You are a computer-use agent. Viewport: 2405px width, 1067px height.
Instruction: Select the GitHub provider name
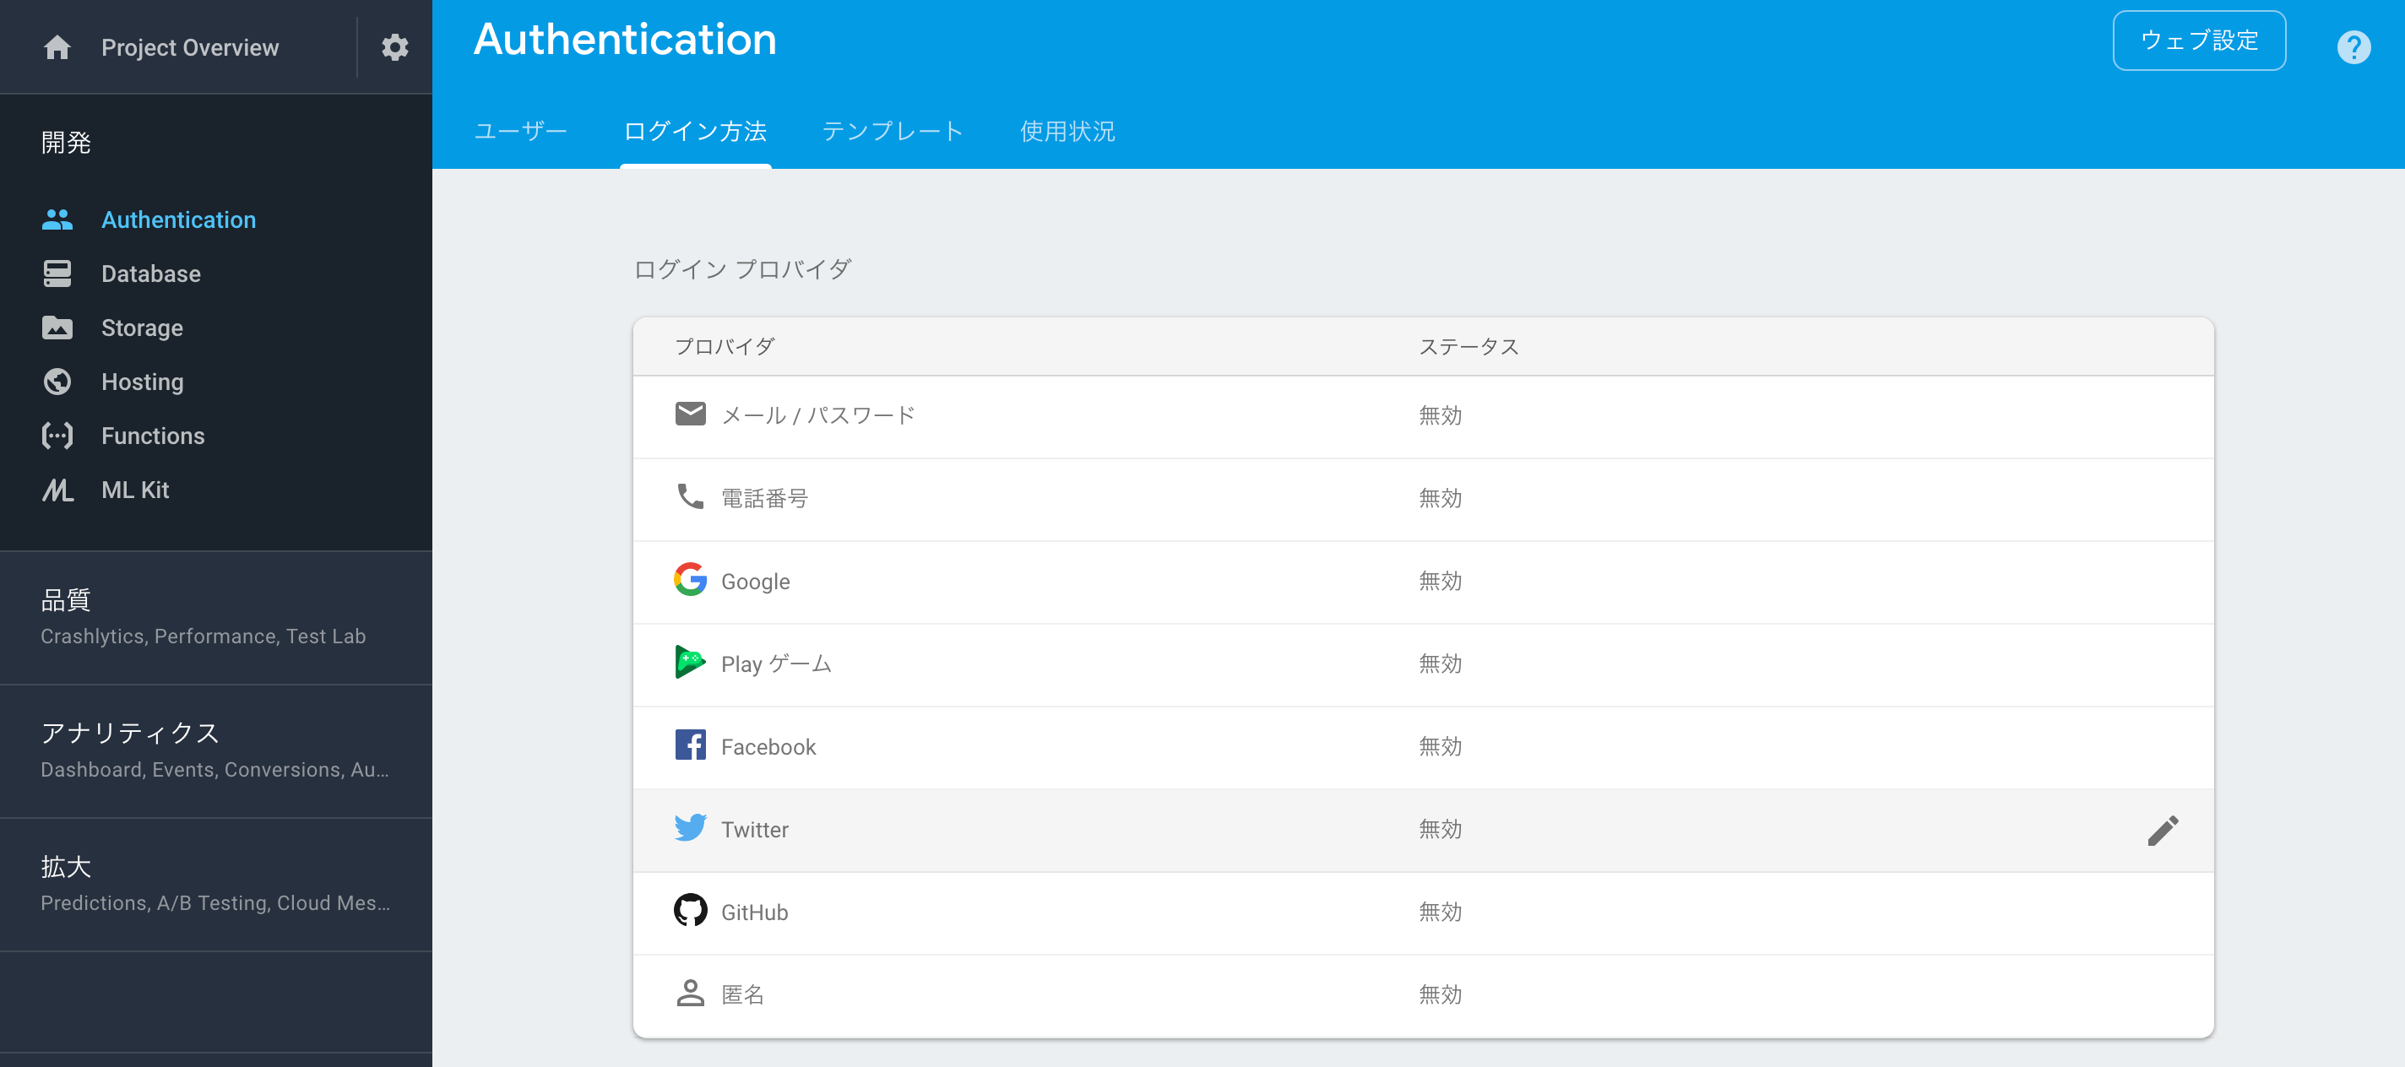754,912
